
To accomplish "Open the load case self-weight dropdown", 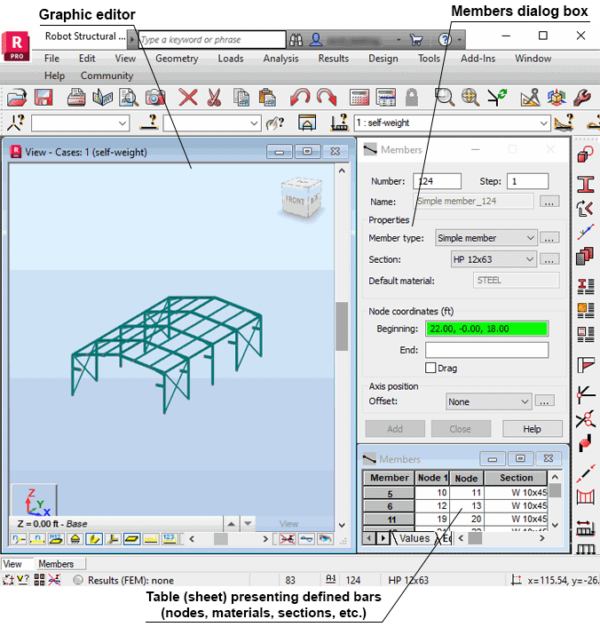I will click(x=452, y=123).
